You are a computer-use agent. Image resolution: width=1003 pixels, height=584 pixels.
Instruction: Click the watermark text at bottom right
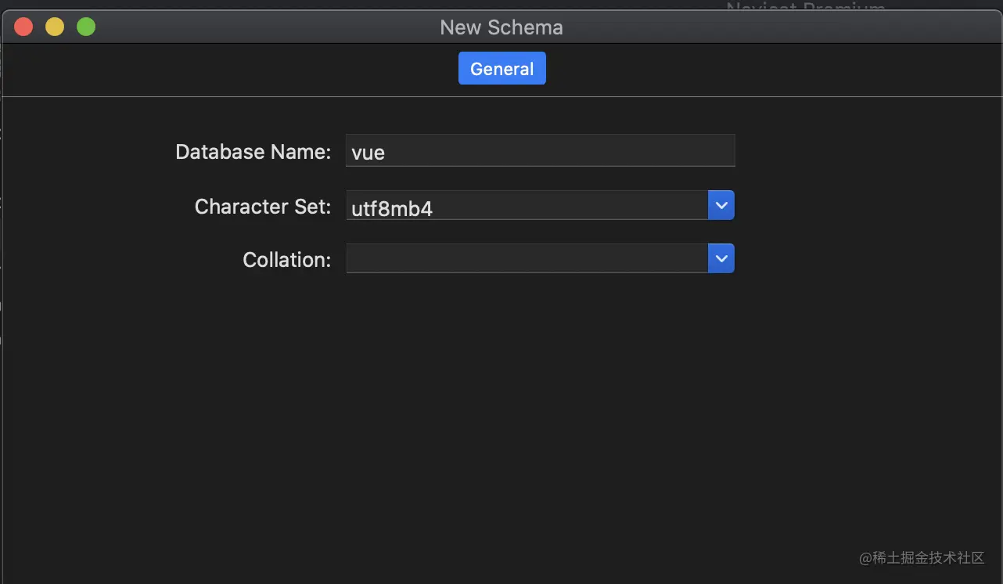(x=922, y=557)
